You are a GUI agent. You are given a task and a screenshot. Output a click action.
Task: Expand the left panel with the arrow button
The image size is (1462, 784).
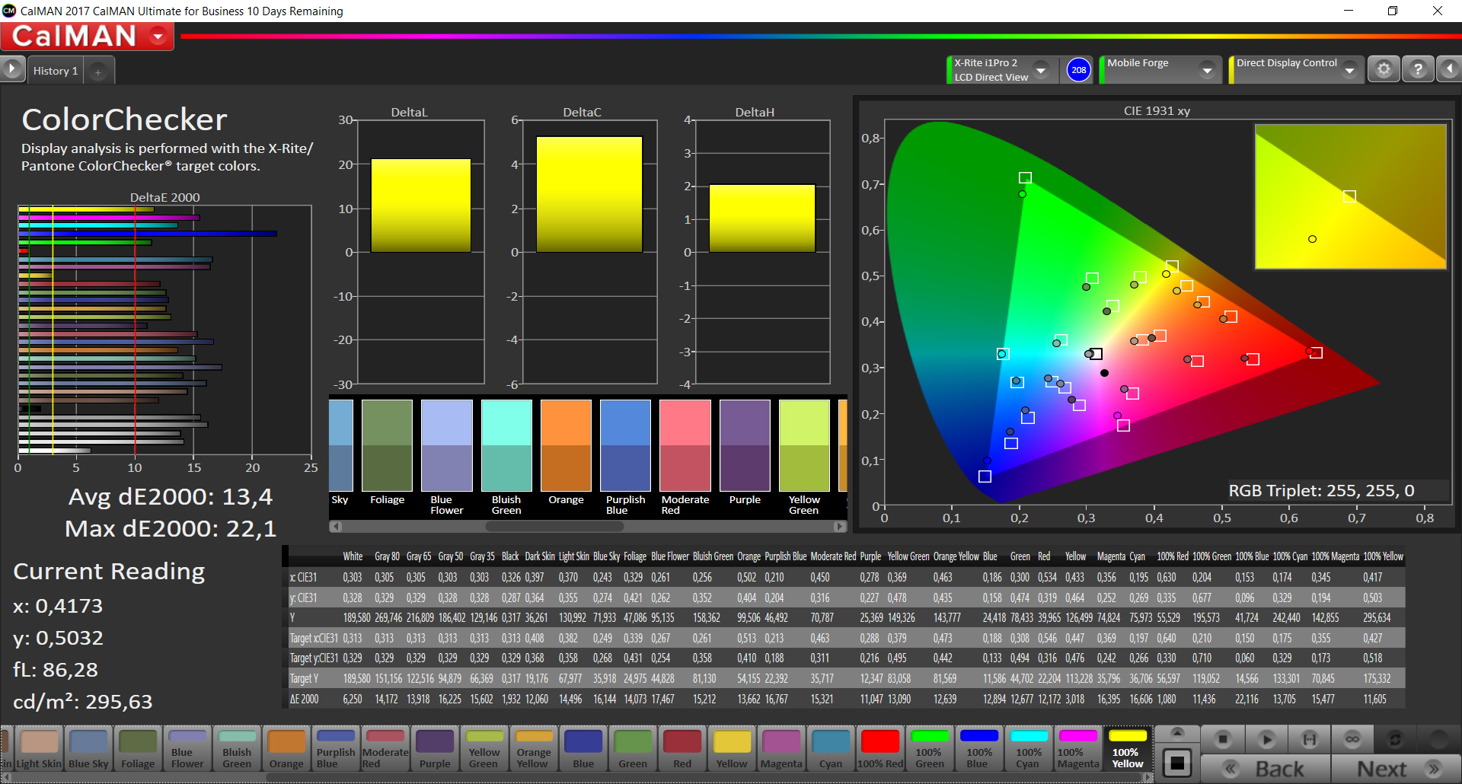(12, 69)
